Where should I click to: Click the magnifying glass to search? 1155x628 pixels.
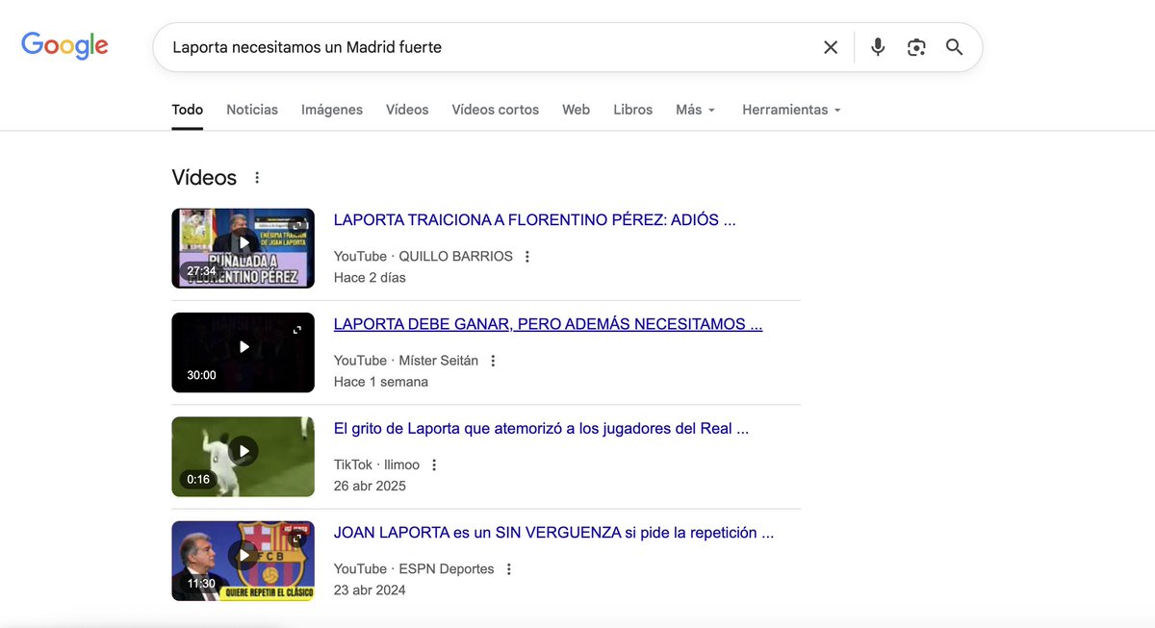[x=953, y=45]
